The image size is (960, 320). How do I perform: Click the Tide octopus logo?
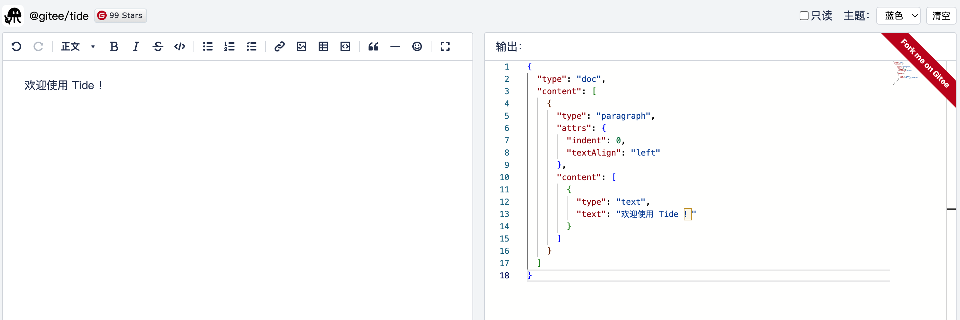click(x=13, y=16)
